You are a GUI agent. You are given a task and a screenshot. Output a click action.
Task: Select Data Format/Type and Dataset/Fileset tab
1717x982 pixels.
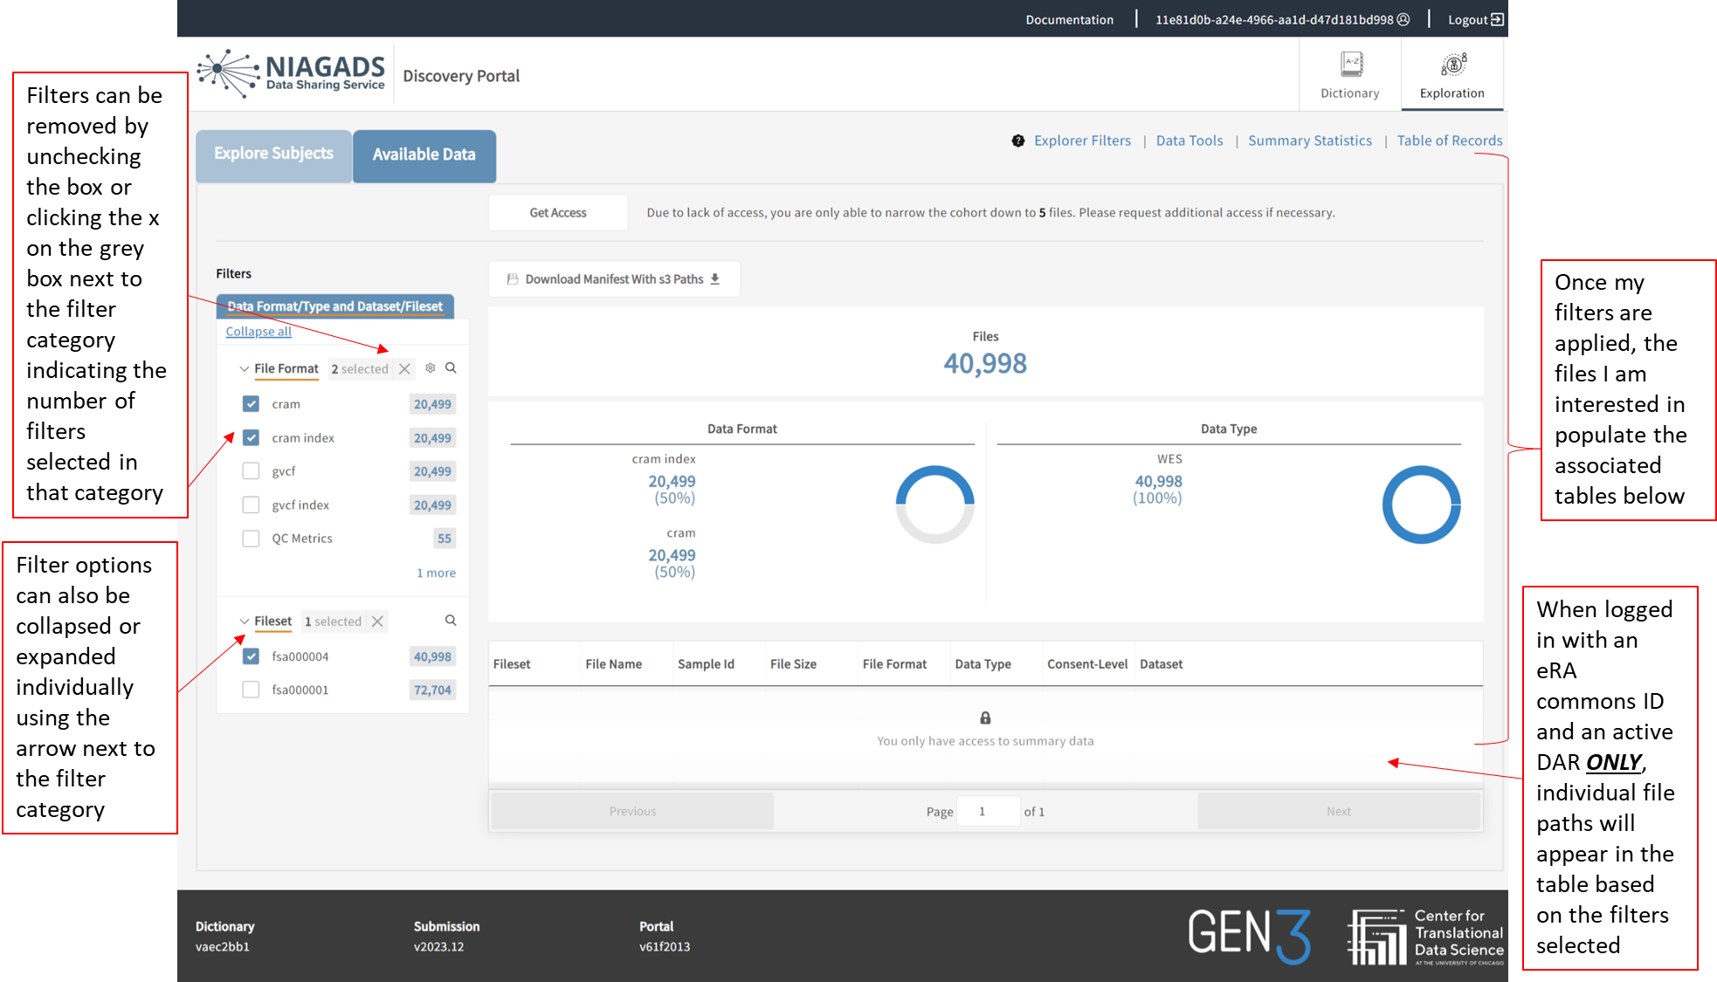point(334,306)
